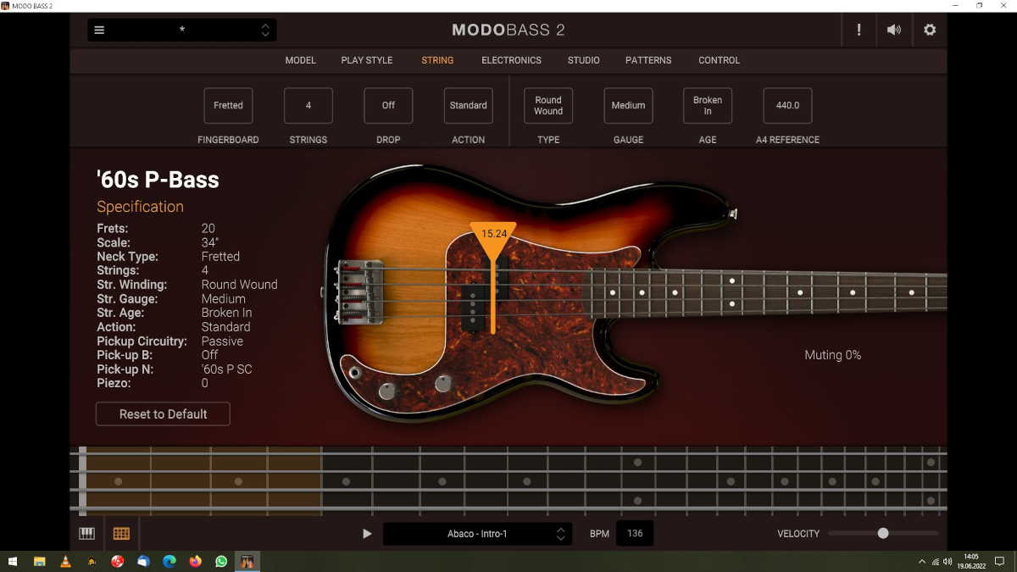Open the Gauge selector showing Medium

pos(629,106)
